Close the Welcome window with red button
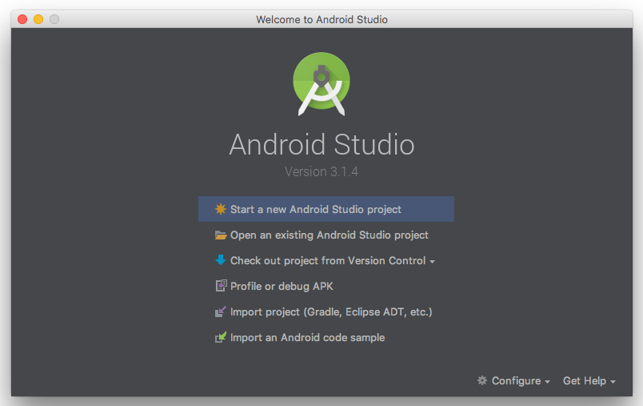This screenshot has height=406, width=643. 22,19
